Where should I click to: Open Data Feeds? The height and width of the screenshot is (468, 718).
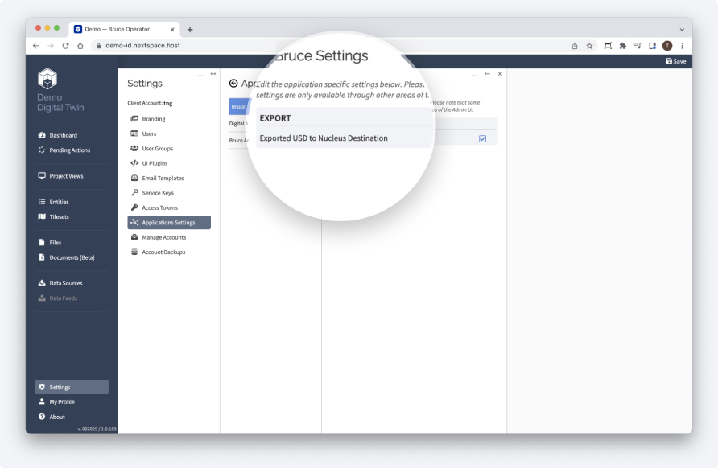[64, 298]
